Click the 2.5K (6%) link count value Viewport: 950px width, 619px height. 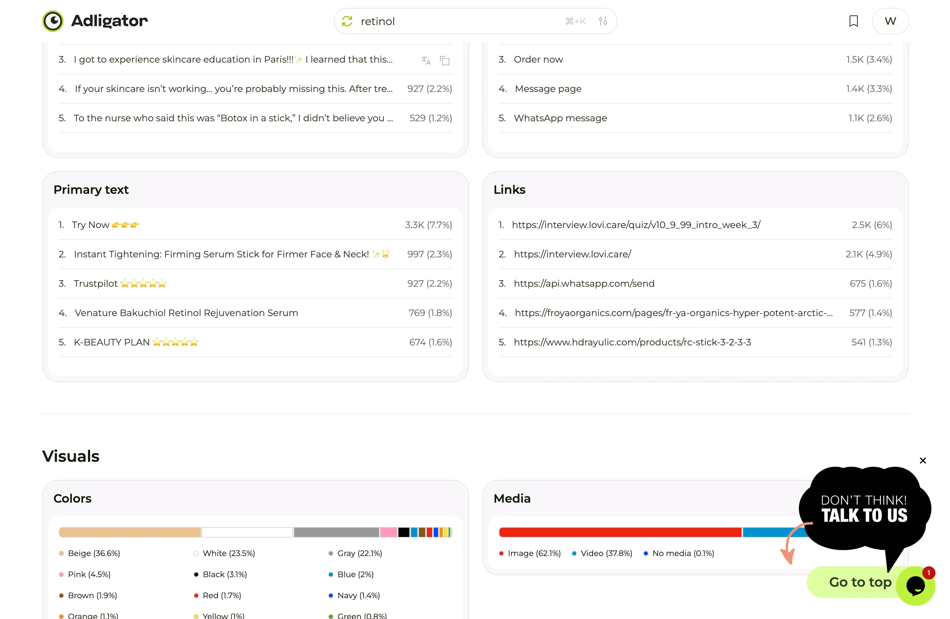(872, 225)
